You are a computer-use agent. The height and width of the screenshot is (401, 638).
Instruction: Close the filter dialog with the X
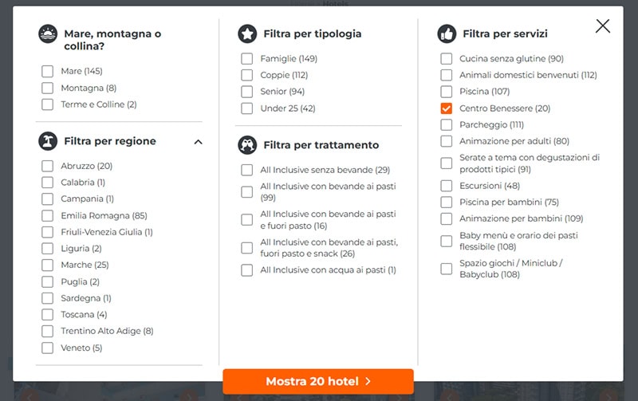coord(603,26)
